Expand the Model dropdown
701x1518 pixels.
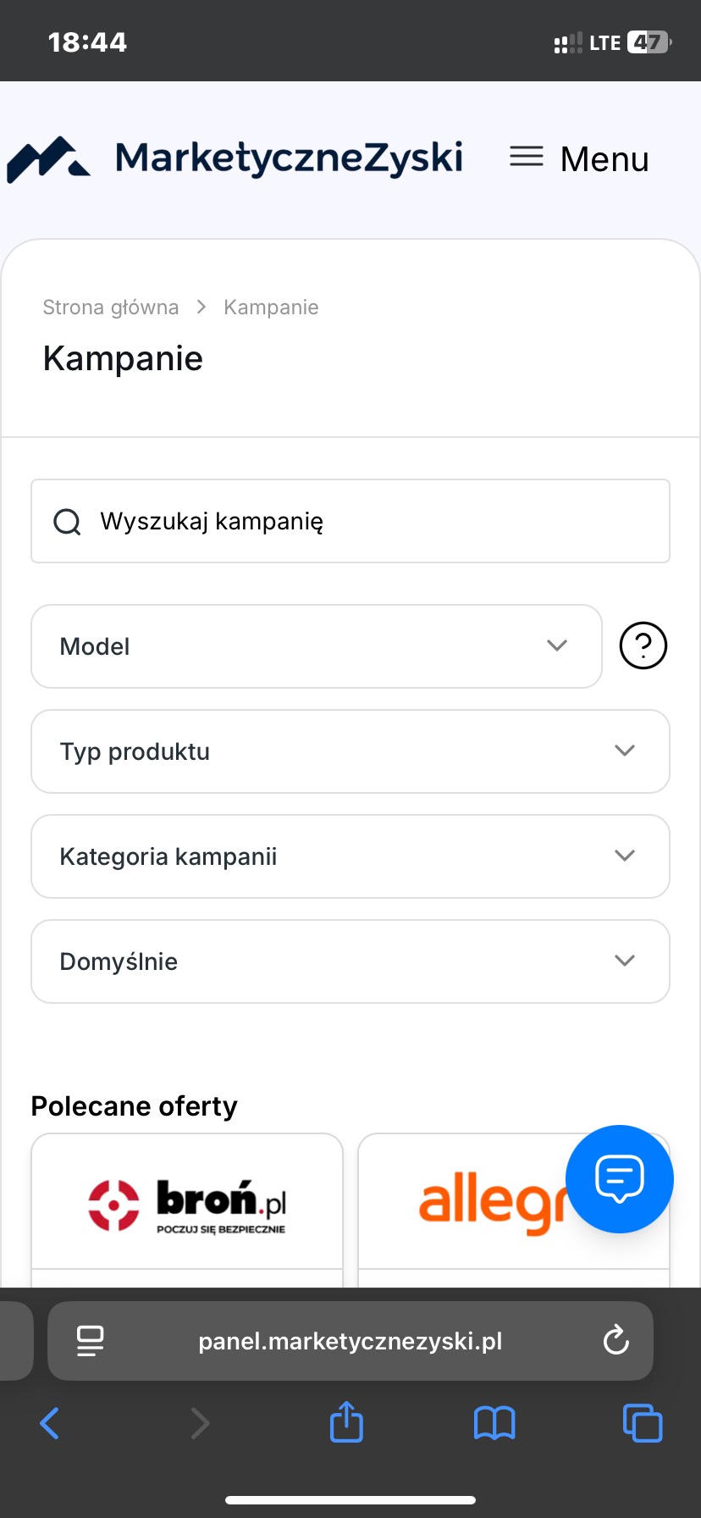316,646
